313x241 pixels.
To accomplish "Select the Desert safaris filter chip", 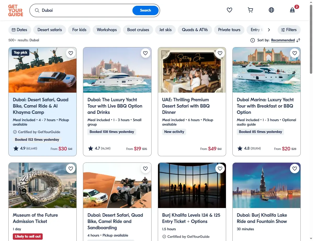I will coord(49,30).
